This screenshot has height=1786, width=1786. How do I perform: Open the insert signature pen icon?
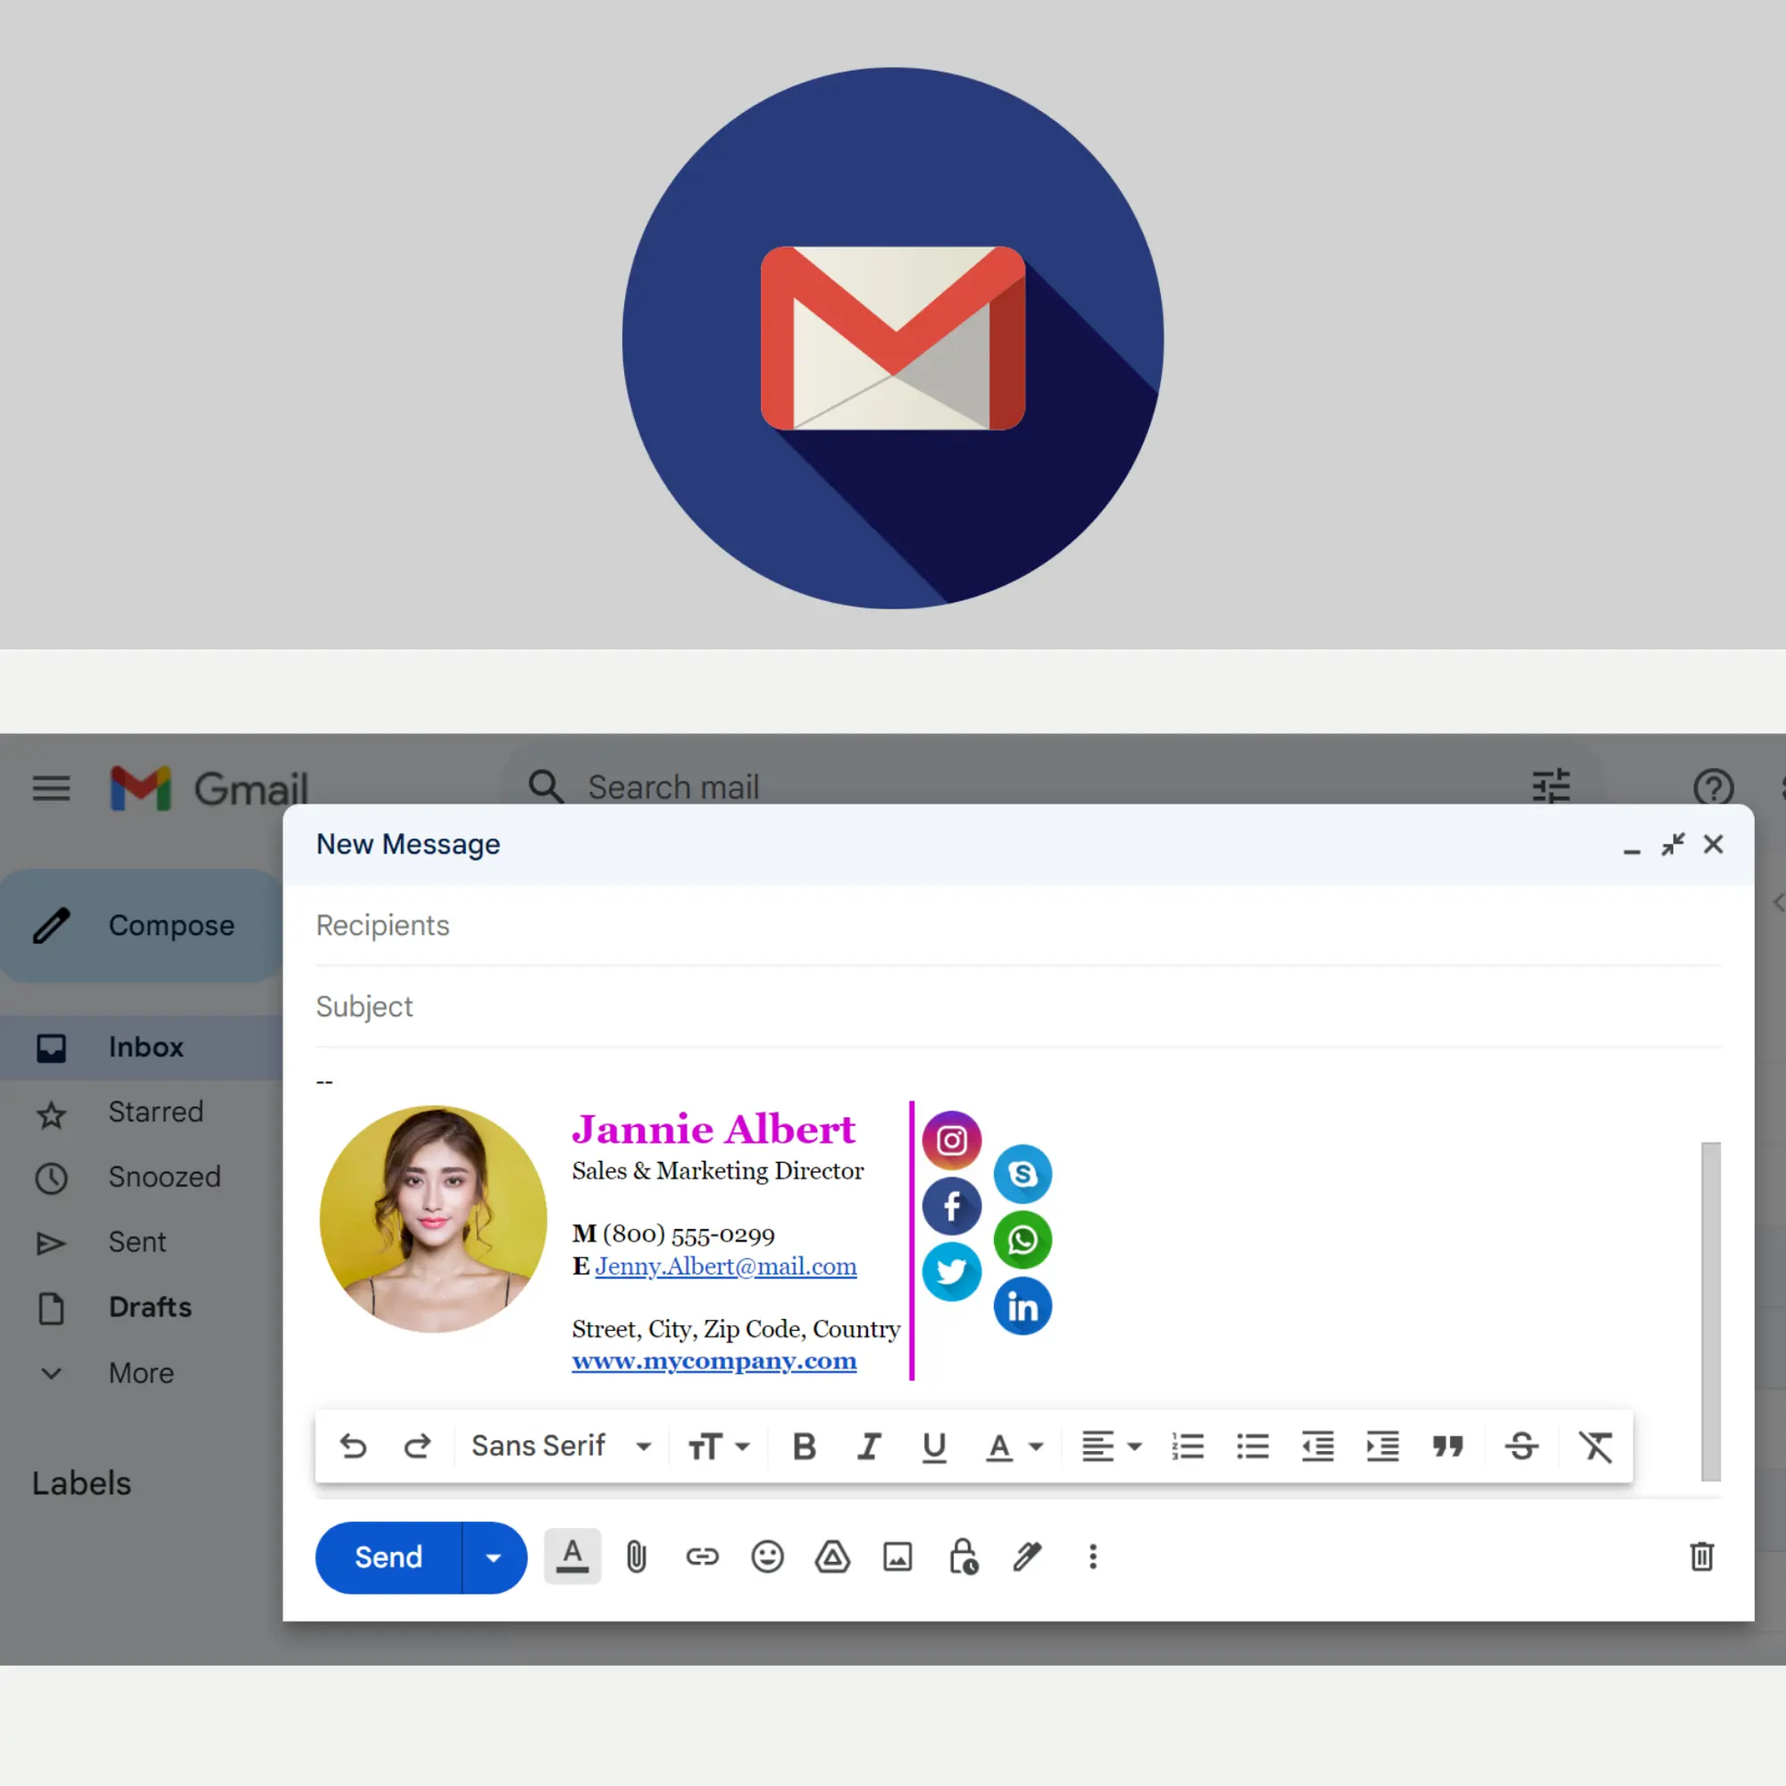click(1028, 1557)
